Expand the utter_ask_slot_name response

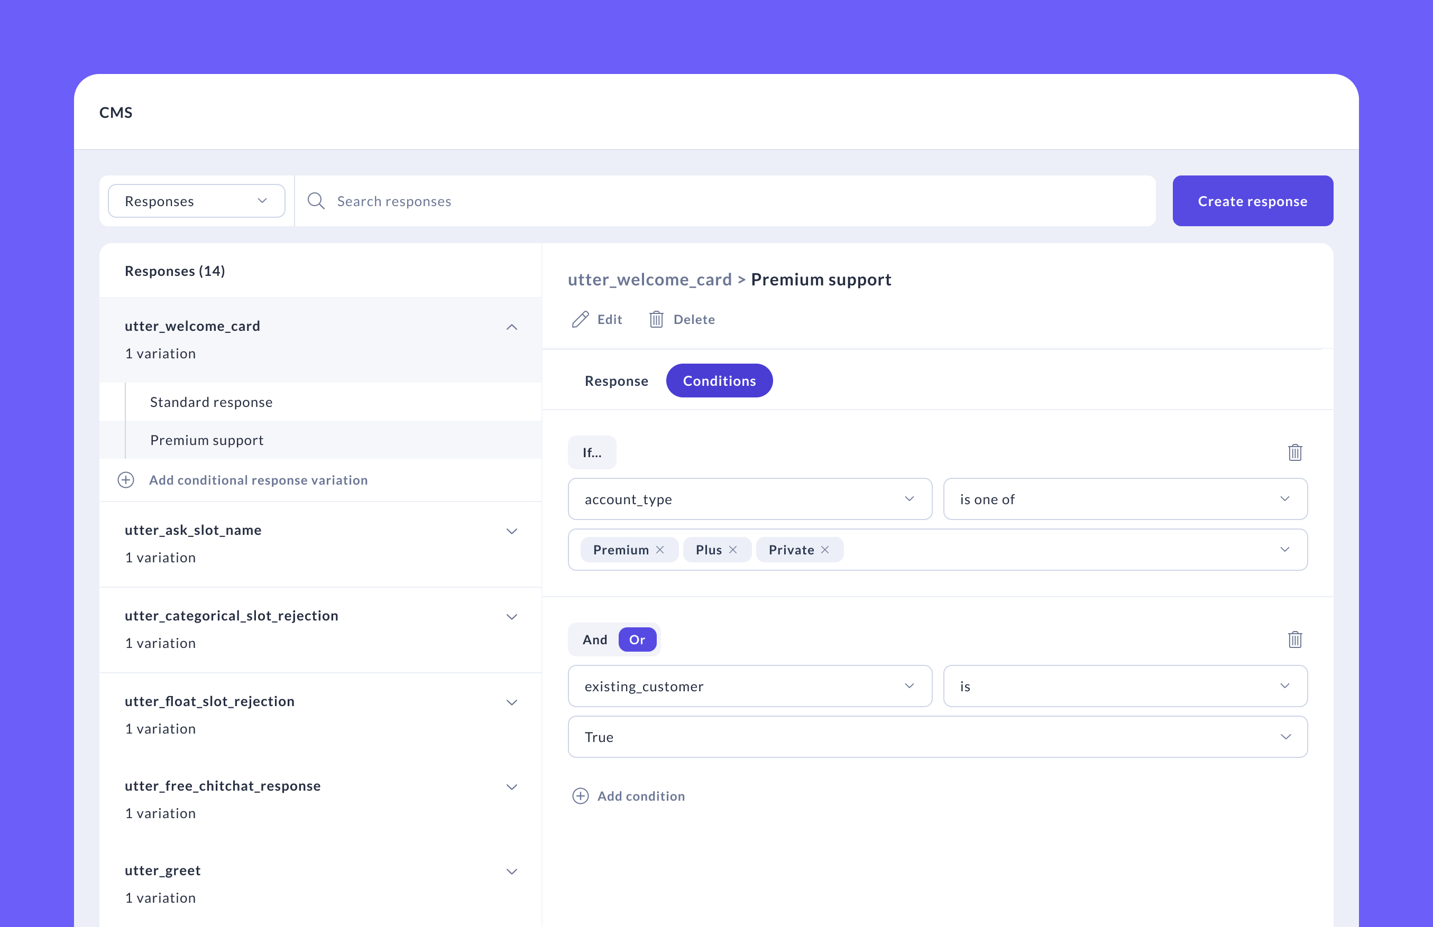[512, 531]
